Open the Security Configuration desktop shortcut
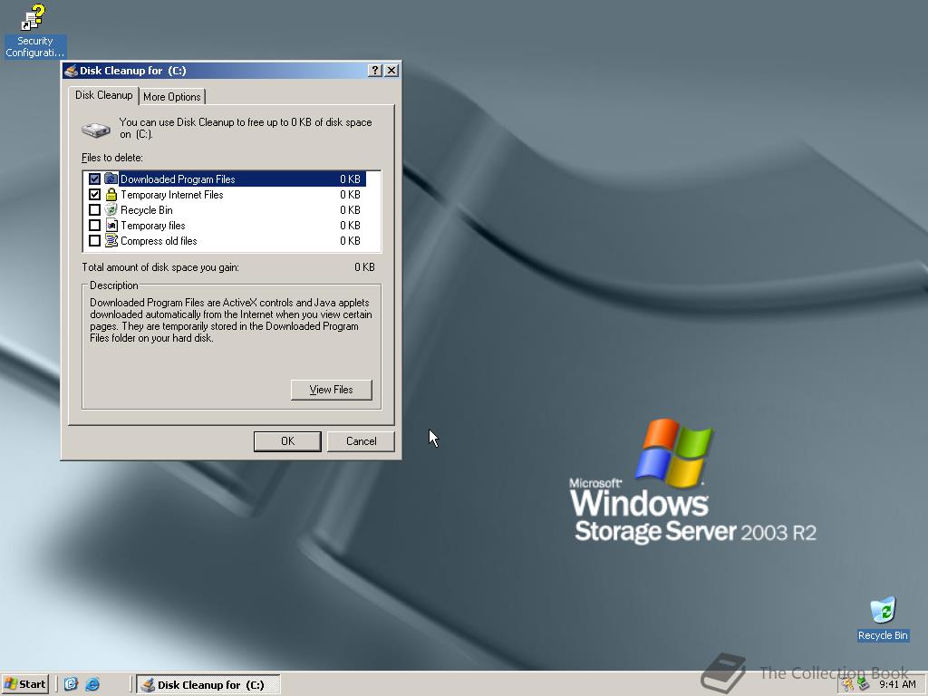928x696 pixels. click(34, 31)
